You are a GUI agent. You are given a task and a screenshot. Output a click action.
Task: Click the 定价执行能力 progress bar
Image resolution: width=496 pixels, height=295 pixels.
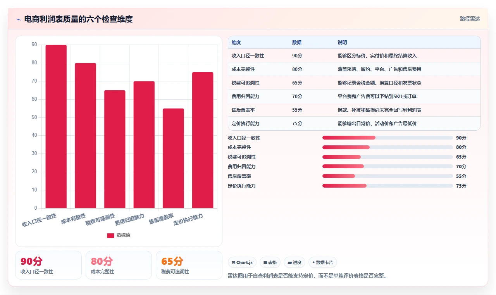[387, 186]
